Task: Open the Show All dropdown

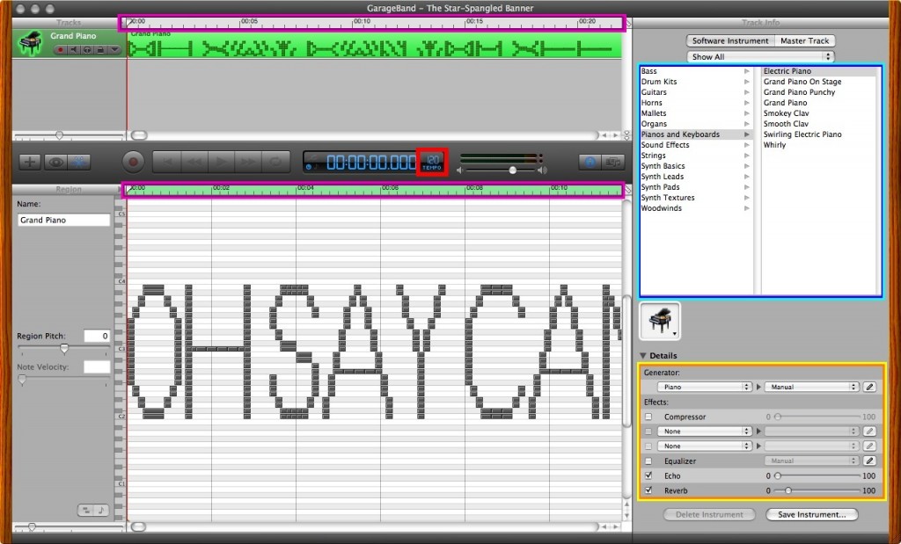Action: point(761,57)
